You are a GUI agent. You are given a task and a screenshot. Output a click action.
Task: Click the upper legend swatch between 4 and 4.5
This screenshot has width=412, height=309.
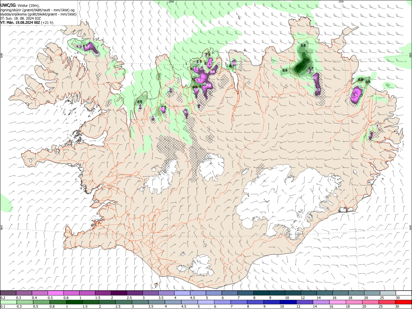click(x=182, y=293)
